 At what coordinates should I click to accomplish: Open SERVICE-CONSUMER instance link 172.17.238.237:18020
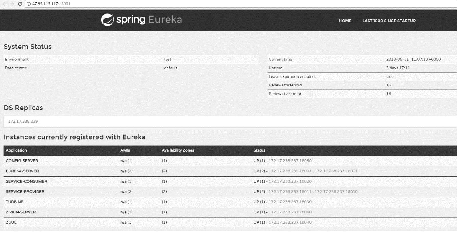pyautogui.click(x=290, y=181)
